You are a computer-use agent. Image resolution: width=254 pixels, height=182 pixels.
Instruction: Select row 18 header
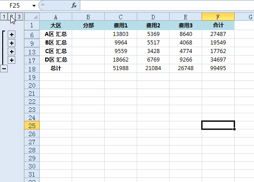32,69
